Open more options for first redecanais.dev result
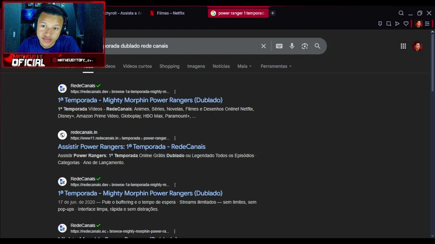This screenshot has width=435, height=244. pos(175,92)
